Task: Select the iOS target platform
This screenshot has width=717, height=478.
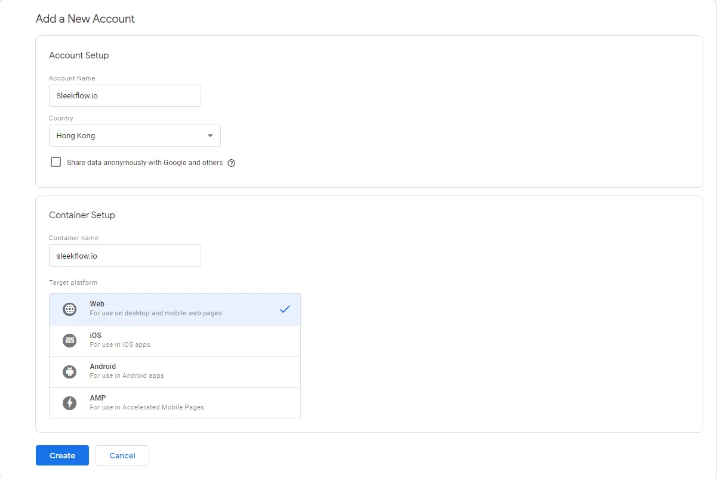Action: click(x=174, y=340)
